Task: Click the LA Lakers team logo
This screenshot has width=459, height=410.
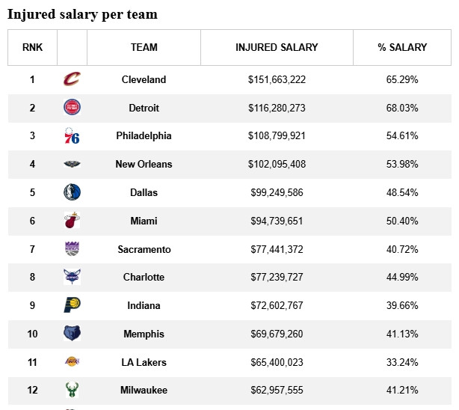Action: [x=72, y=362]
